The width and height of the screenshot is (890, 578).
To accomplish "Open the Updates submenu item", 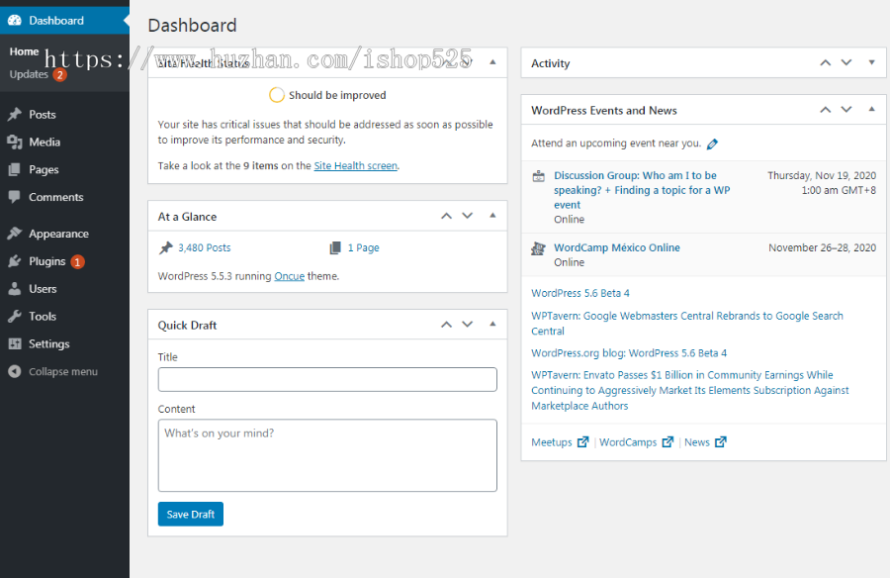I will (x=29, y=74).
